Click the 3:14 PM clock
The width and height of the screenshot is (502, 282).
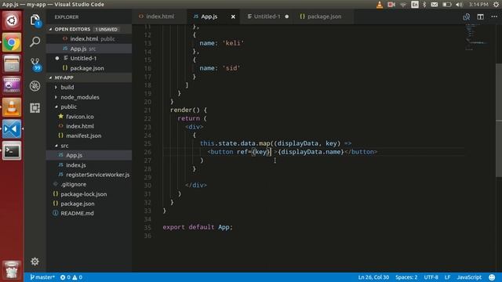click(478, 5)
